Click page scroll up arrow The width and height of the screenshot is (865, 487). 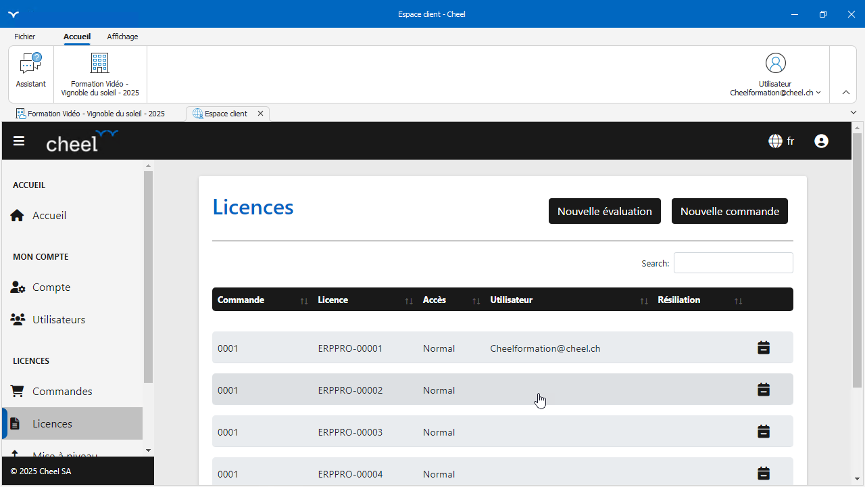857,127
